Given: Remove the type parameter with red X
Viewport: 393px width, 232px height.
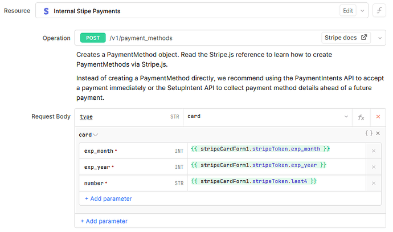Looking at the screenshot, I should click(x=378, y=117).
